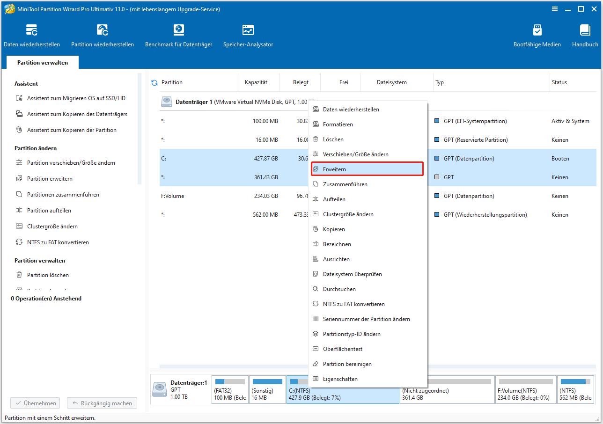
Task: Select the F:Volume partition in the disk map
Action: (526, 389)
